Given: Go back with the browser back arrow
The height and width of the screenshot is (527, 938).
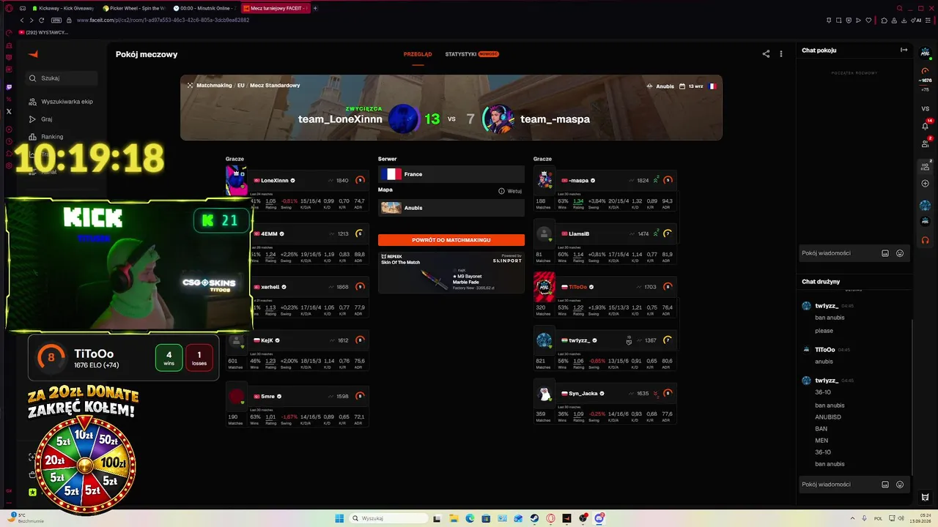Looking at the screenshot, I should (x=22, y=20).
